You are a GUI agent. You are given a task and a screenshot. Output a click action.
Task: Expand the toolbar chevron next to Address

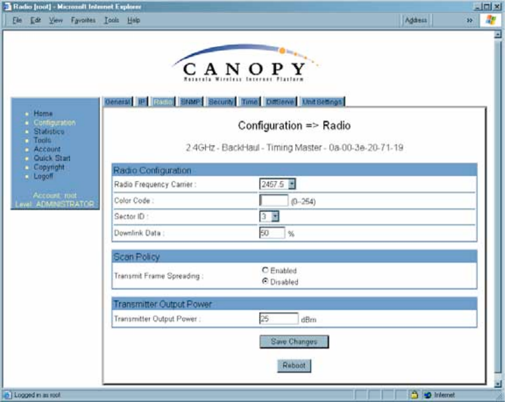point(469,20)
